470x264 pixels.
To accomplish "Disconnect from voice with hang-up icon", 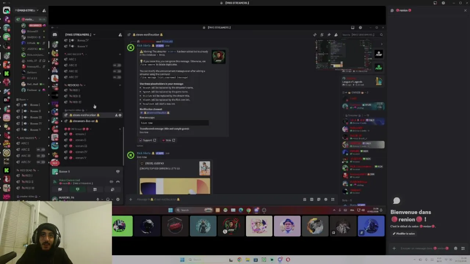I will coord(118,181).
